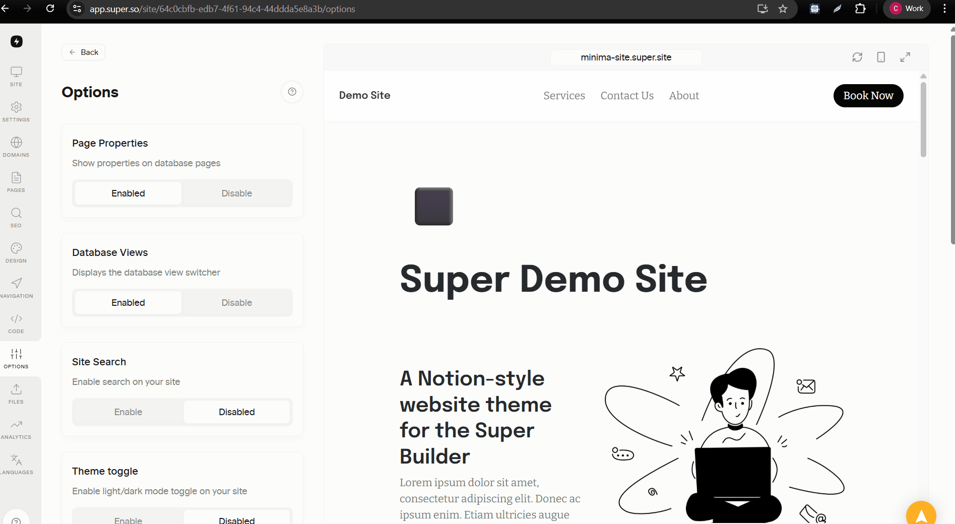The height and width of the screenshot is (524, 955).
Task: Open the Pages tab in sidebar
Action: (16, 182)
